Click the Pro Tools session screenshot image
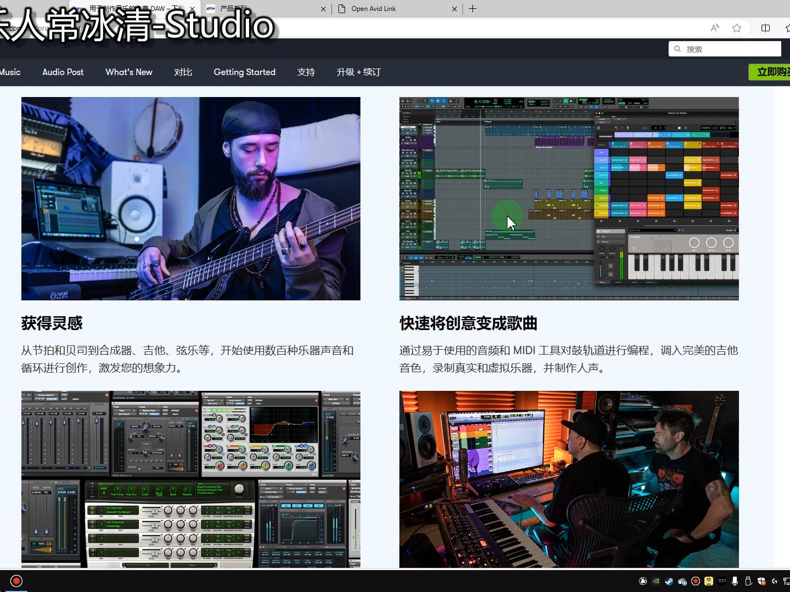Image resolution: width=790 pixels, height=592 pixels. (x=569, y=198)
